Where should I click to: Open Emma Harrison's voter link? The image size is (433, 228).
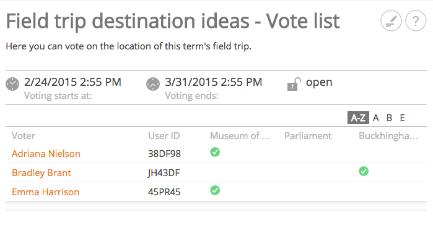coord(46,192)
